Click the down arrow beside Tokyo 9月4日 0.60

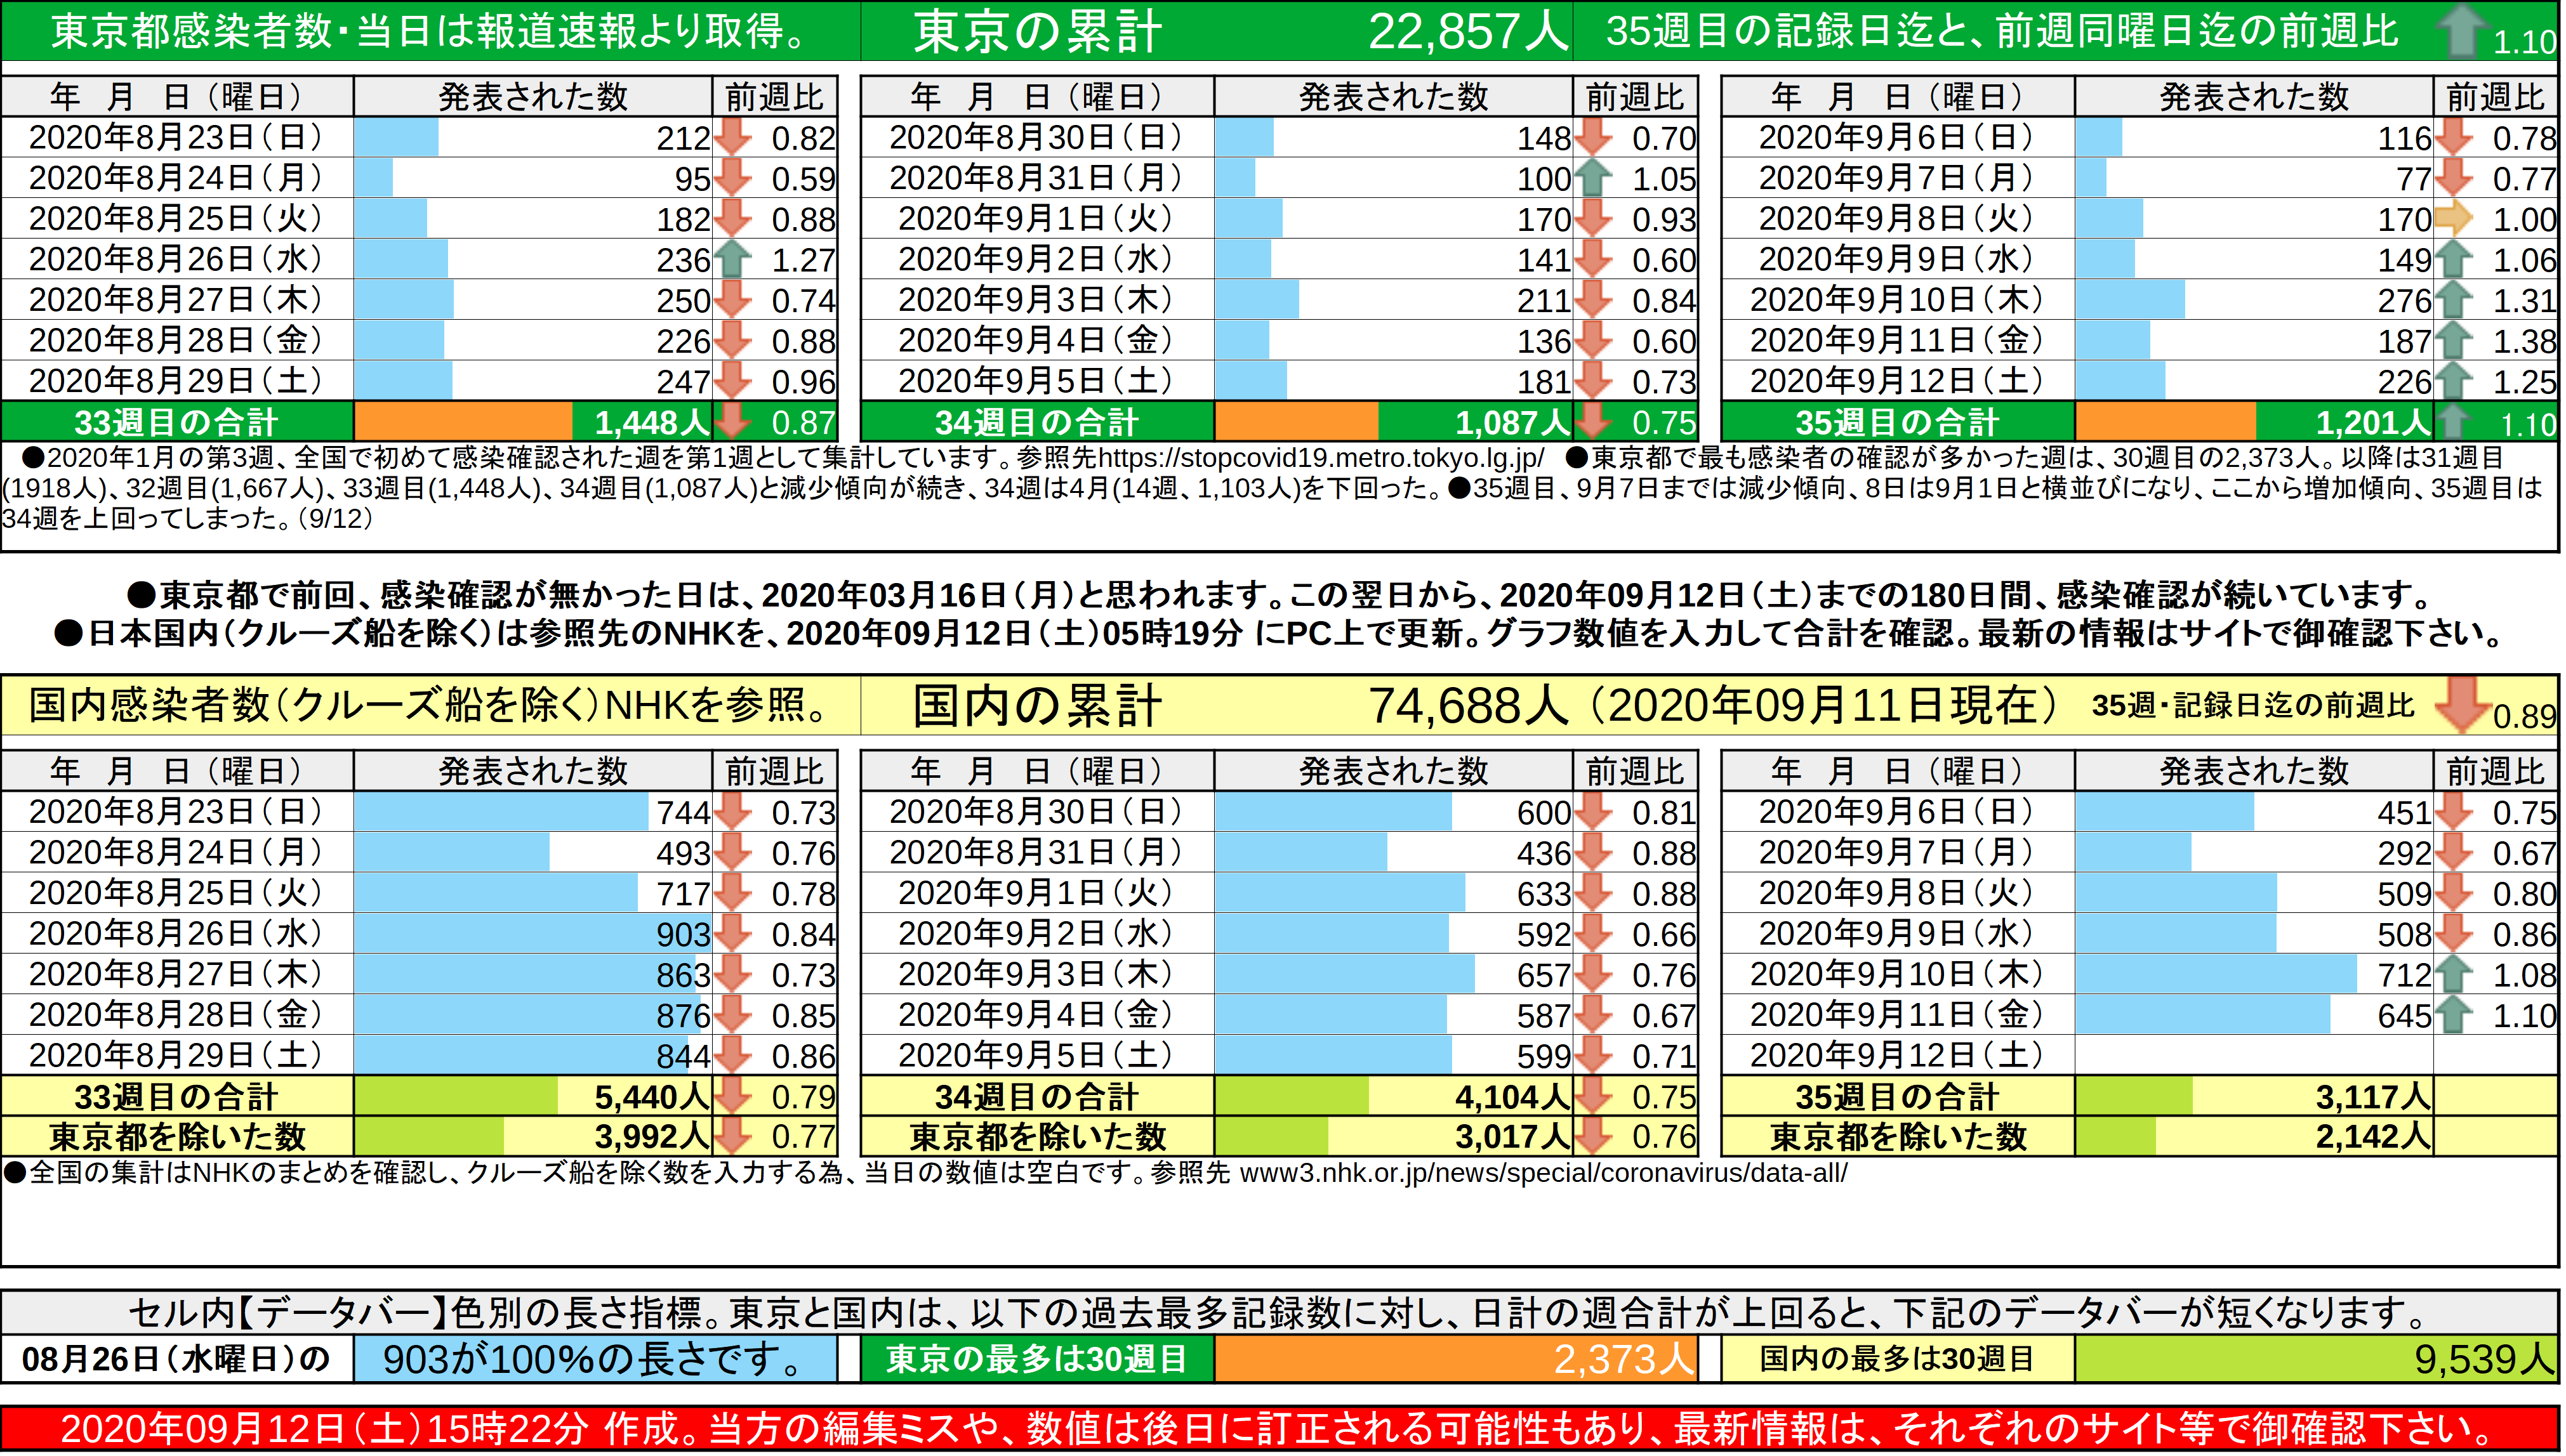coord(1592,341)
